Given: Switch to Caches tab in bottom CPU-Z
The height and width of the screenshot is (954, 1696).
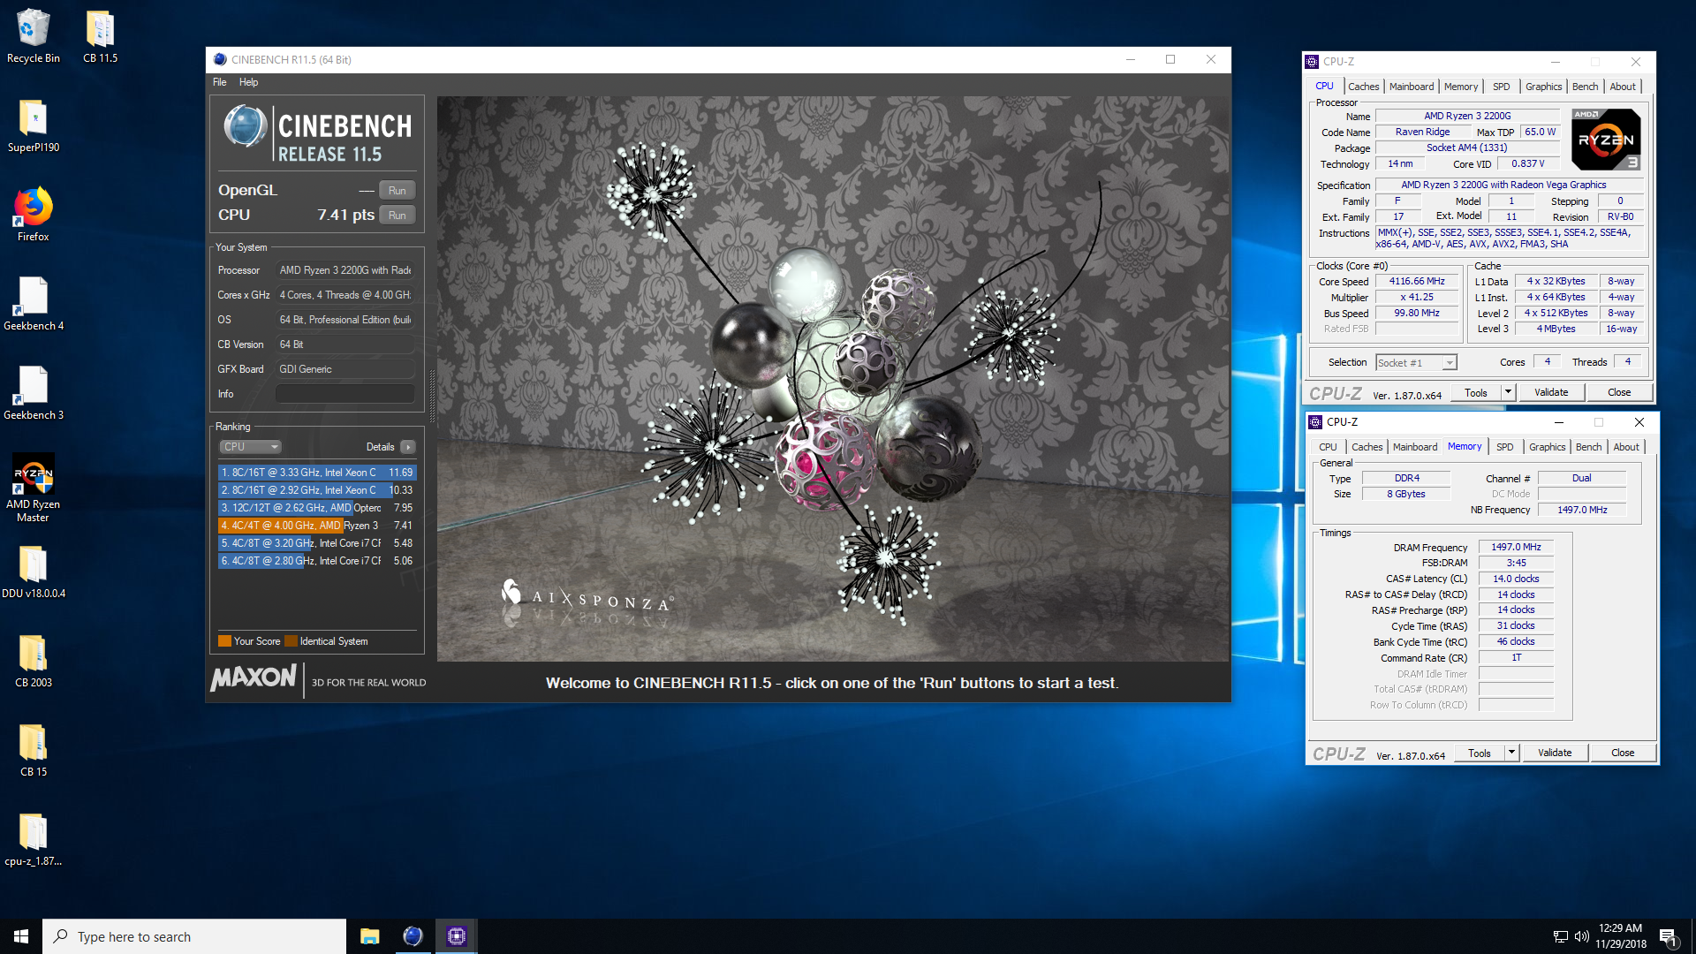Looking at the screenshot, I should click(x=1367, y=447).
